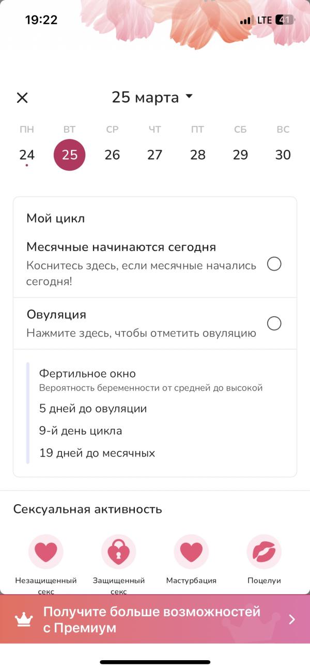
Task: Close the day view with X icon
Action: click(22, 98)
